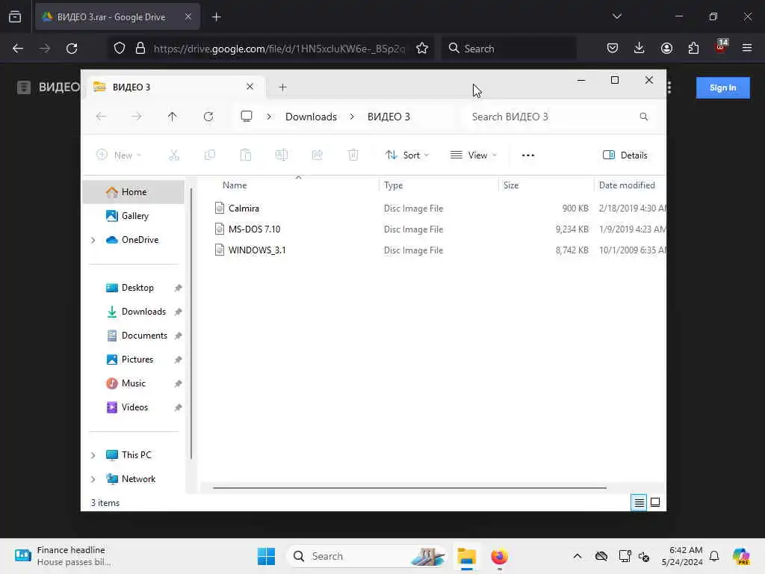Open the Firefox hamburger application menu
Image resolution: width=765 pixels, height=574 pixels.
[747, 48]
